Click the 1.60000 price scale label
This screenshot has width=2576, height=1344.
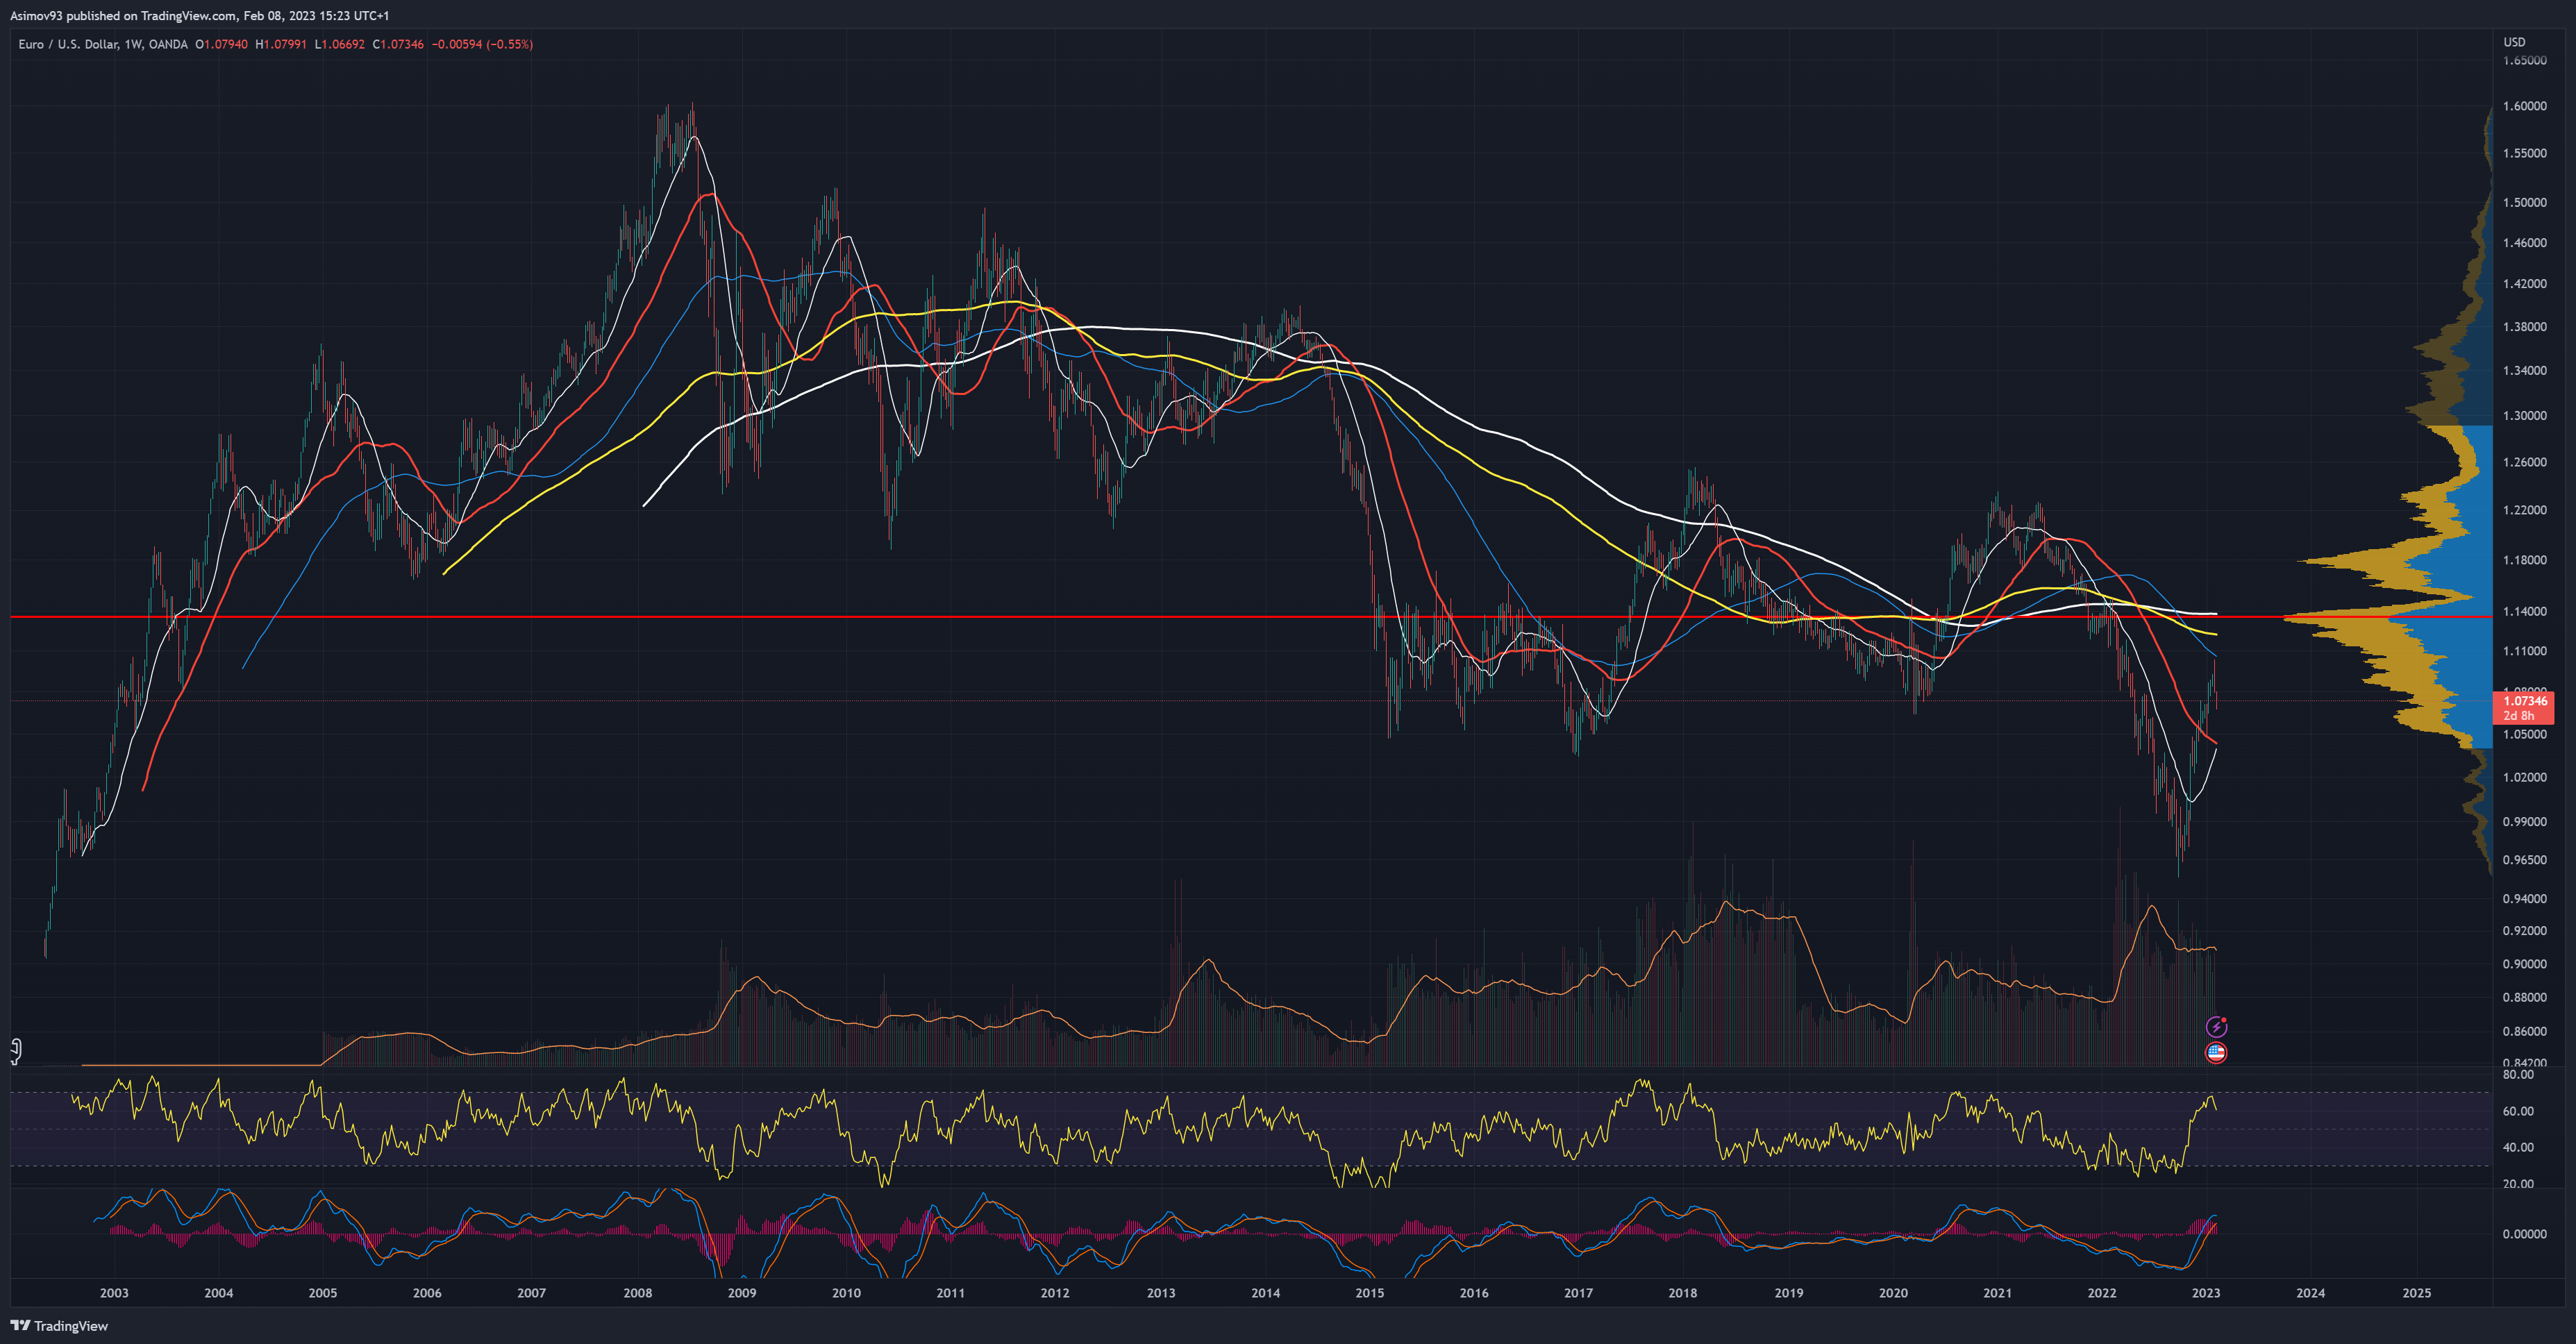click(2524, 106)
